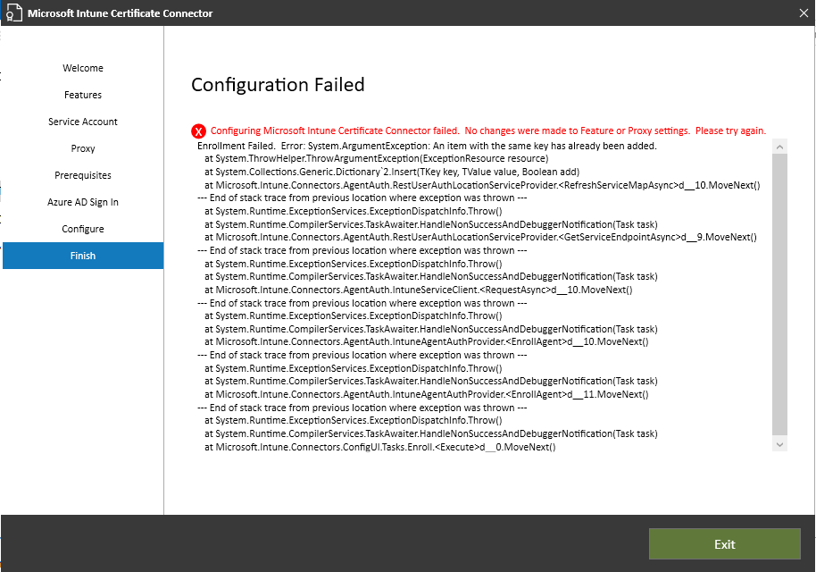
Task: Click the certificate connector icon in title bar
Action: [13, 13]
